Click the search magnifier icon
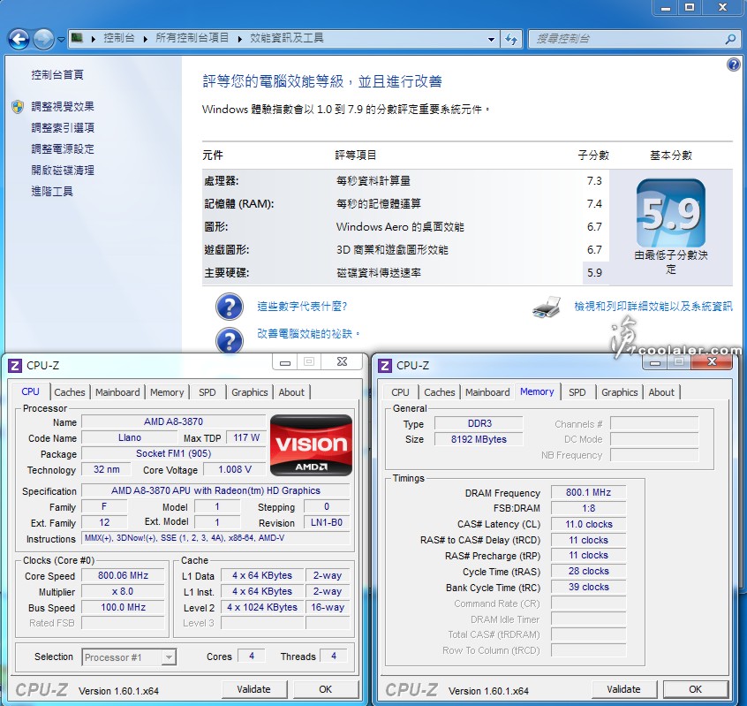This screenshot has height=706, width=747. (x=731, y=39)
